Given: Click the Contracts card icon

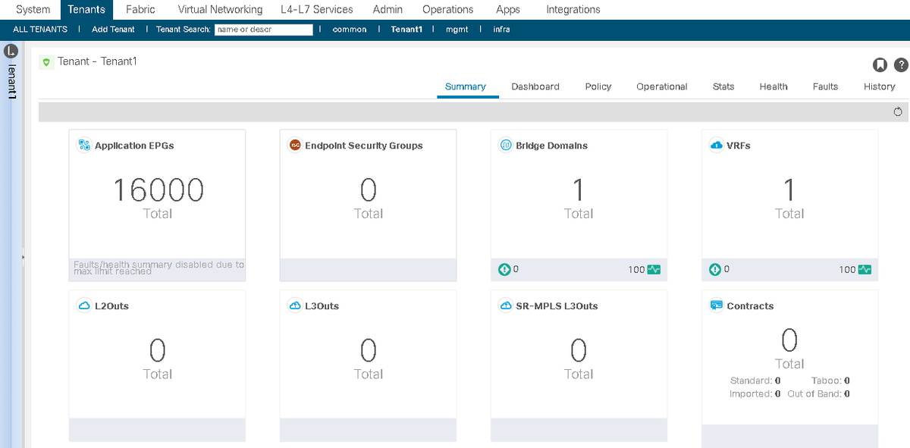Looking at the screenshot, I should pos(716,305).
